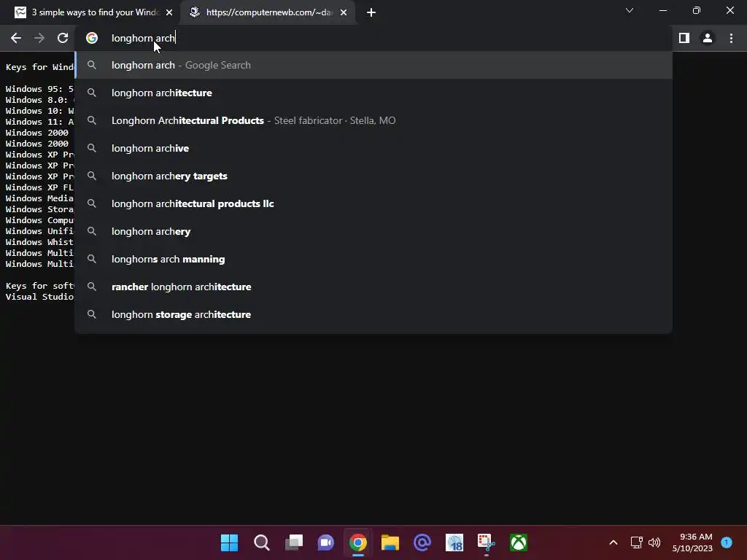Click the network status tray icon
The height and width of the screenshot is (560, 747).
(636, 542)
